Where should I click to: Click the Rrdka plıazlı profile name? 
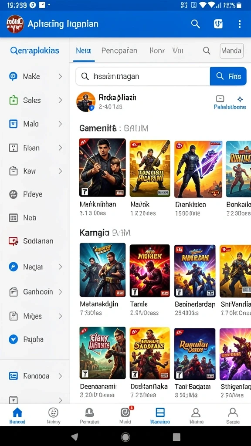(x=117, y=98)
